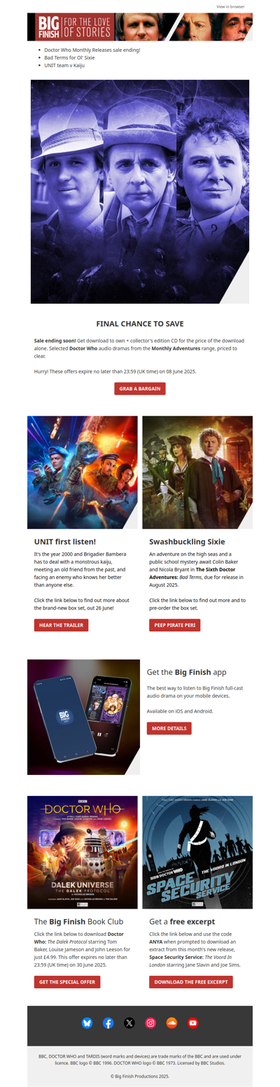Open the Sixth Doctor Bad Terms artwork
Viewport: 280px width, 1087px height.
197,472
